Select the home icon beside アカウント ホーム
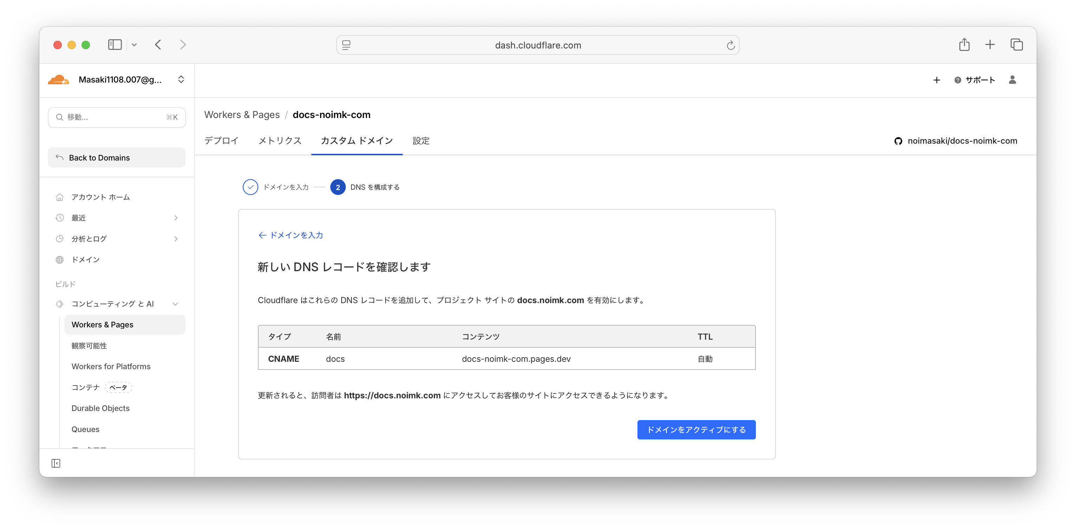 (60, 197)
